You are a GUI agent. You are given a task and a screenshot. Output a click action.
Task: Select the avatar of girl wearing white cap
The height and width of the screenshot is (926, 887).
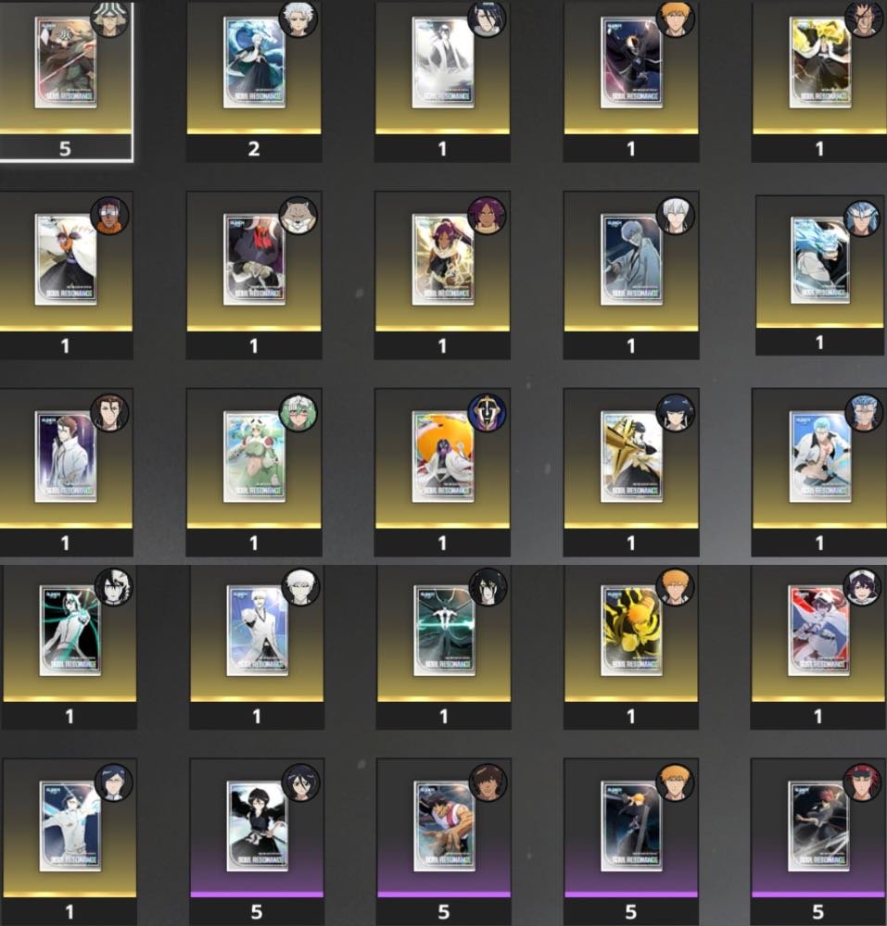coord(862,587)
